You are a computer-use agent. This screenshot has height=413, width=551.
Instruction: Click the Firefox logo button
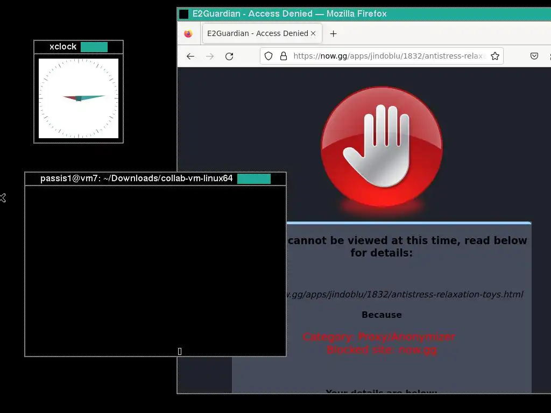pyautogui.click(x=188, y=33)
